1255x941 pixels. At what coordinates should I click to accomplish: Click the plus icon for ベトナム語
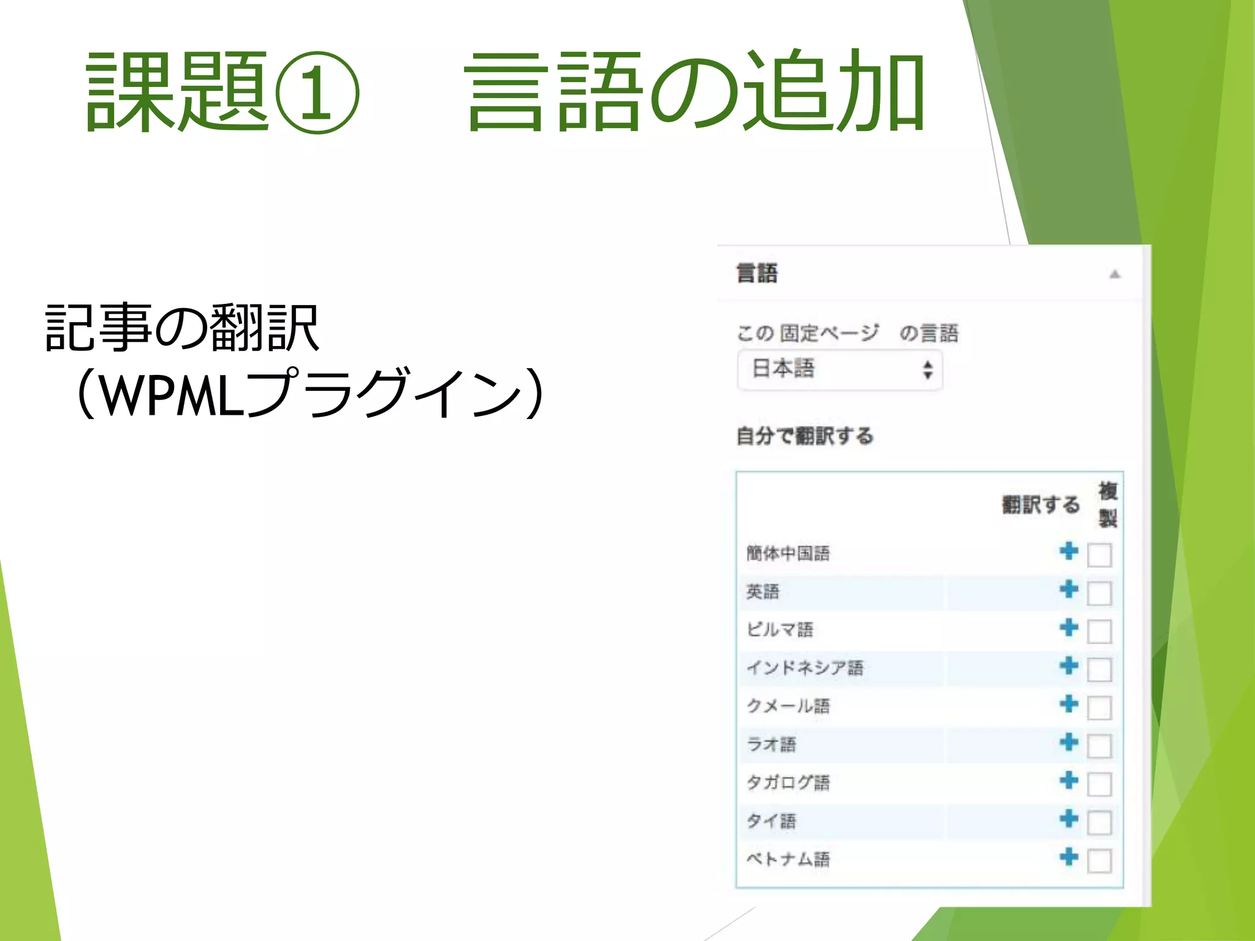click(x=1069, y=856)
